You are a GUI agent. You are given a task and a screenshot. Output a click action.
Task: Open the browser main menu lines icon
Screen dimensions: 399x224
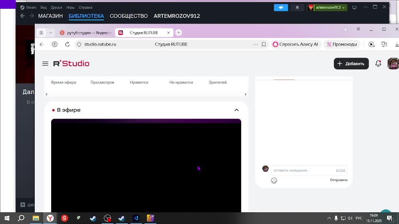point(358,29)
